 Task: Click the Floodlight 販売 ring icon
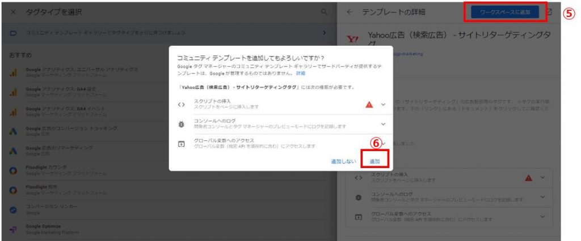[13, 190]
